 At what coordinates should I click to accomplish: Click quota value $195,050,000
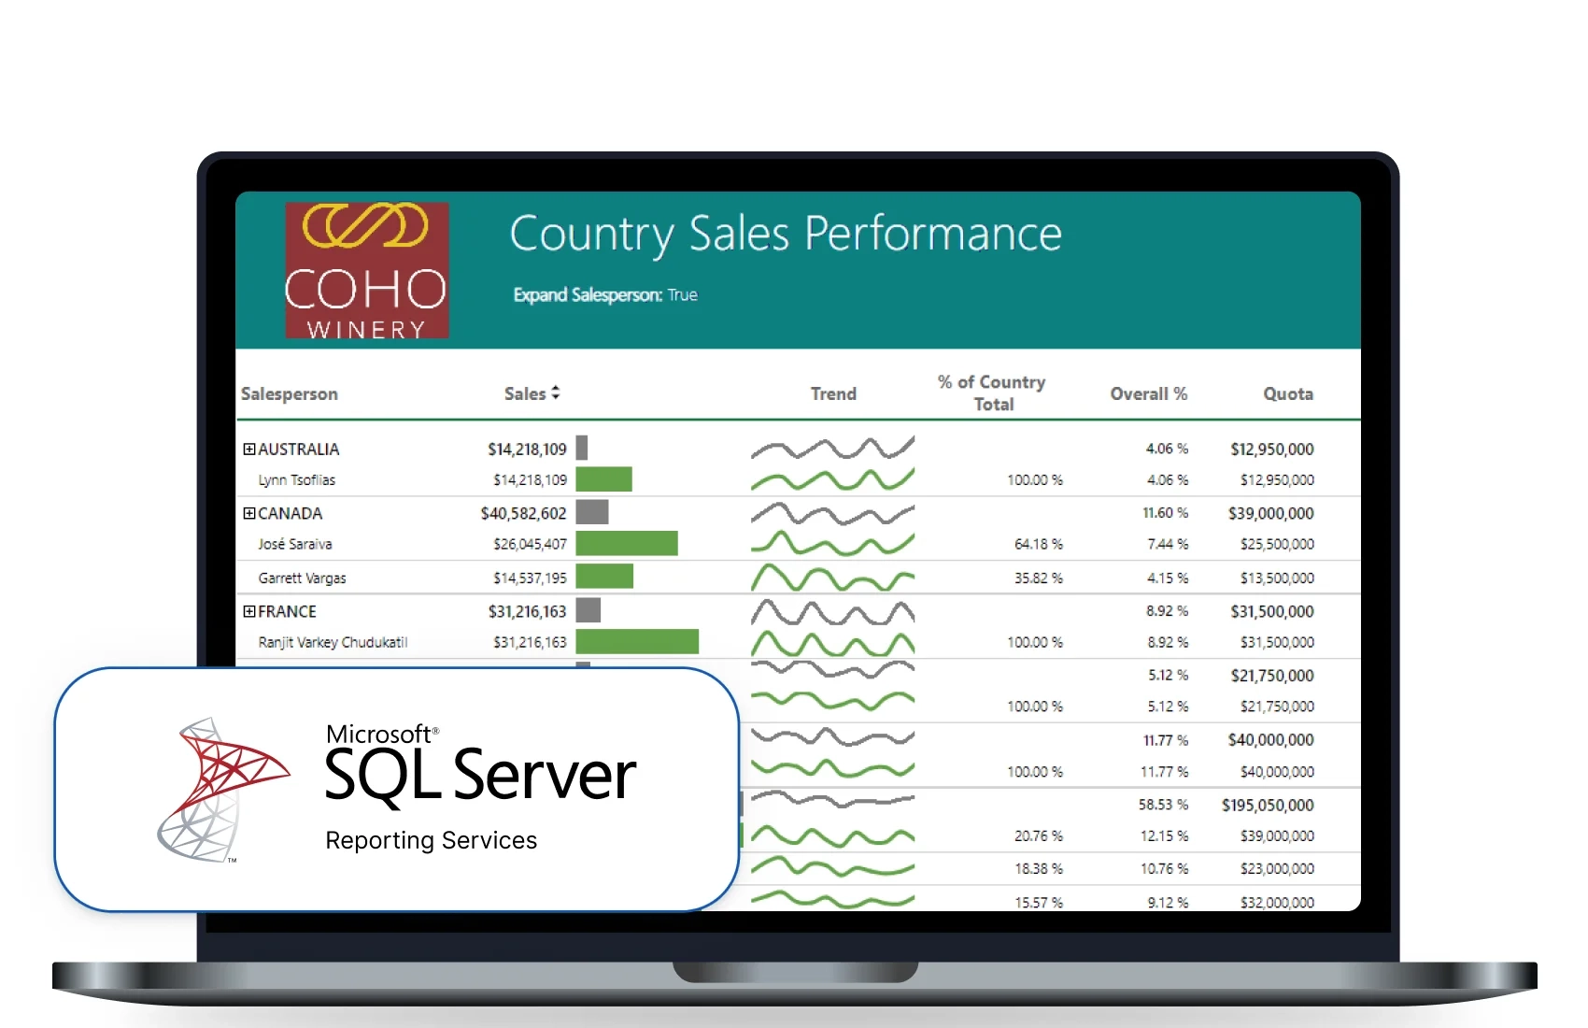tap(1268, 806)
